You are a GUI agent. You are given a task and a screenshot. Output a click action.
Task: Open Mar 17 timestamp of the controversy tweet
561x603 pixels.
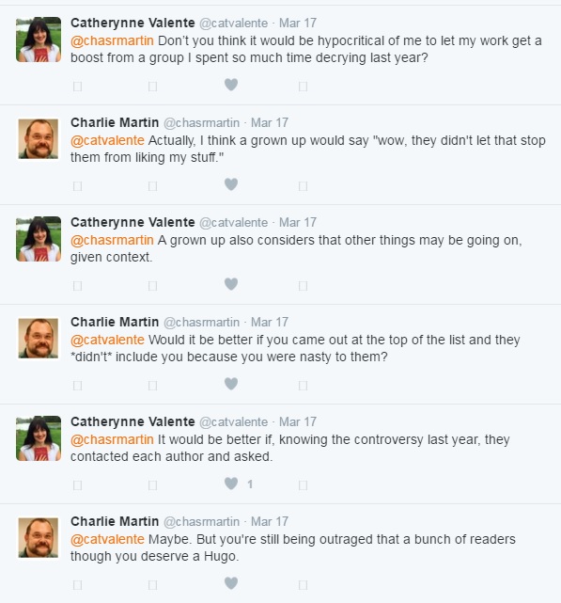297,421
